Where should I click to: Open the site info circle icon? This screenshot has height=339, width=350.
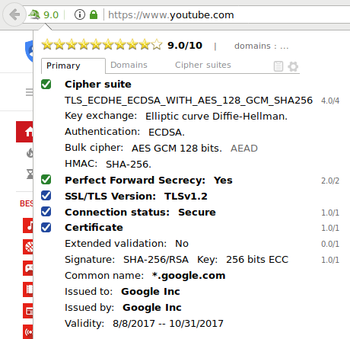click(x=80, y=14)
